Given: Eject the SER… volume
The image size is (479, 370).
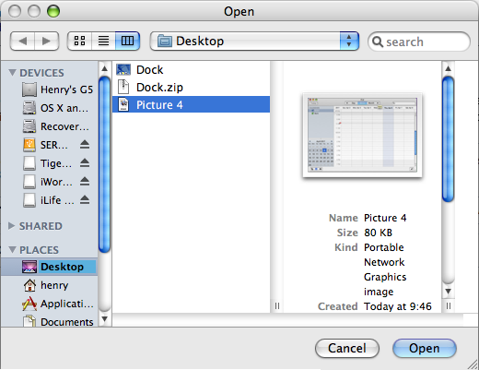Looking at the screenshot, I should 85,145.
